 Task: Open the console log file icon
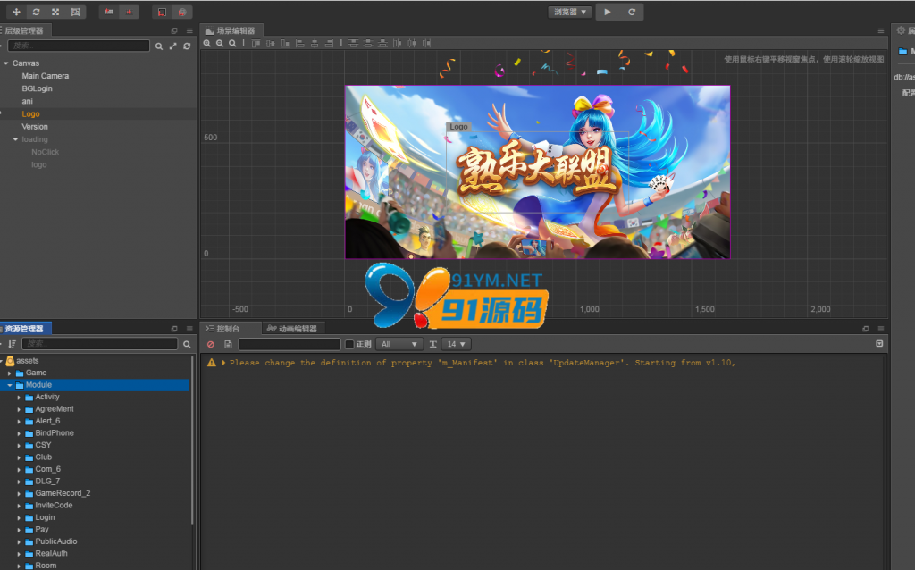228,344
